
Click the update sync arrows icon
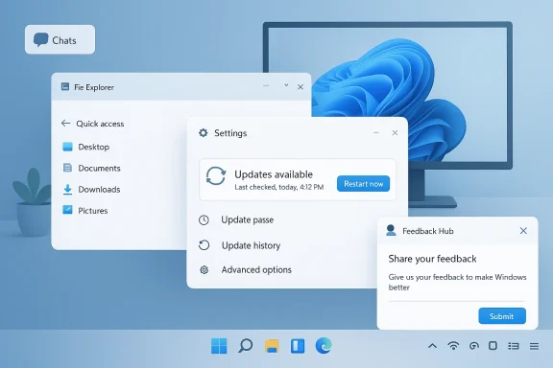pos(216,175)
